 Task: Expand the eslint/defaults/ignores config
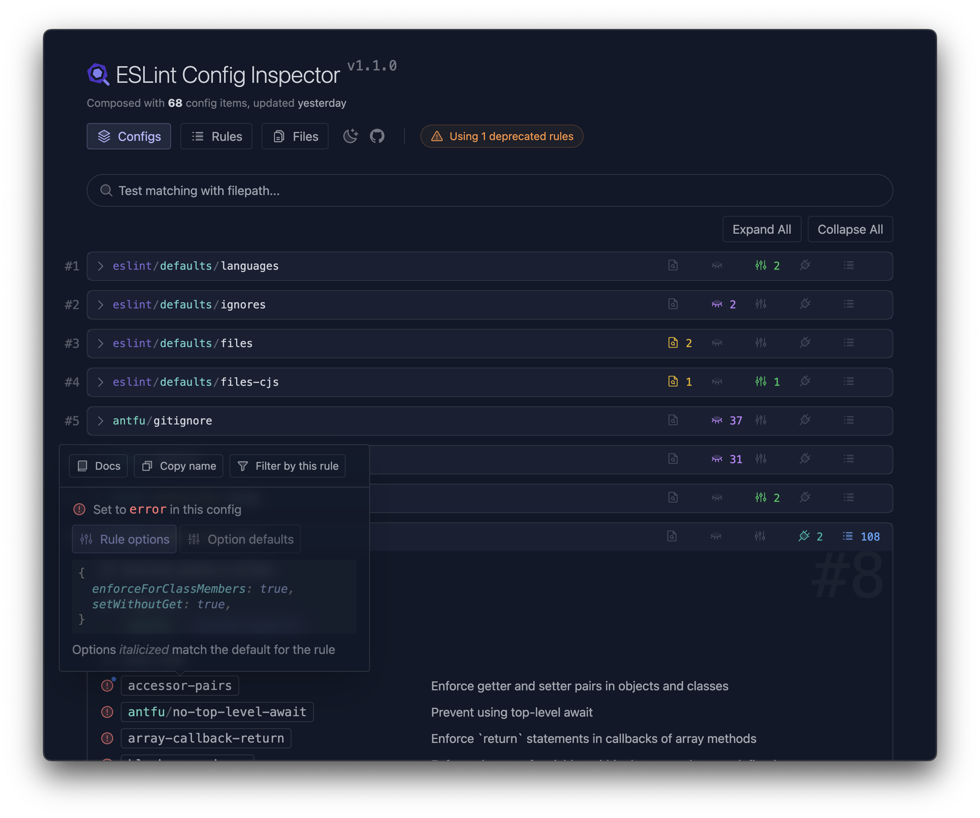point(100,305)
